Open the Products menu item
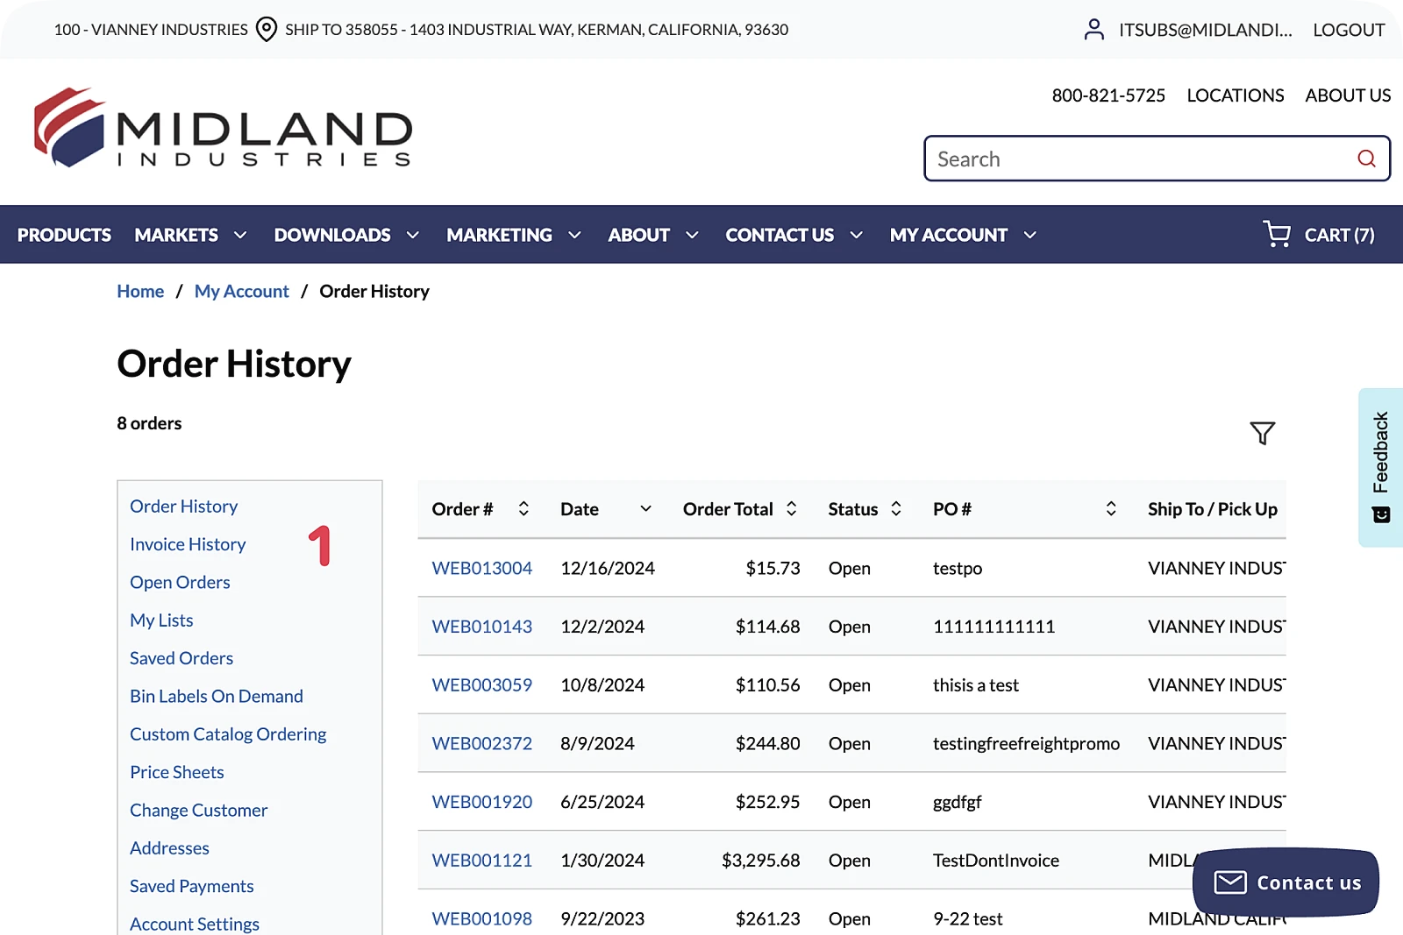 64,235
